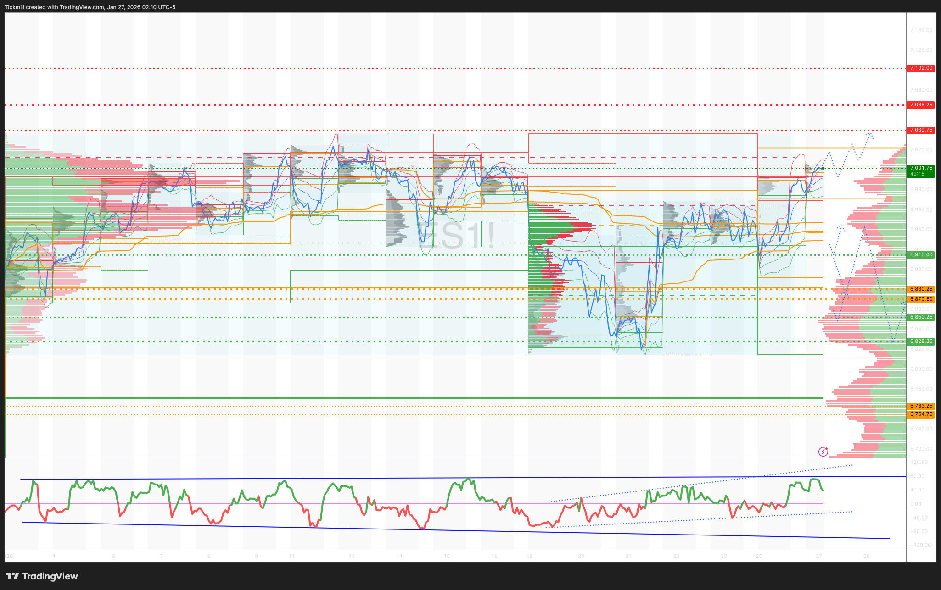Screen dimensions: 941x590
Task: Click the date label 27 on time axis
Action: click(819, 556)
